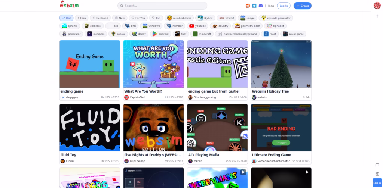The image size is (383, 188).
Task: Open the chat bubble icon in sidebar
Action: [x=377, y=165]
